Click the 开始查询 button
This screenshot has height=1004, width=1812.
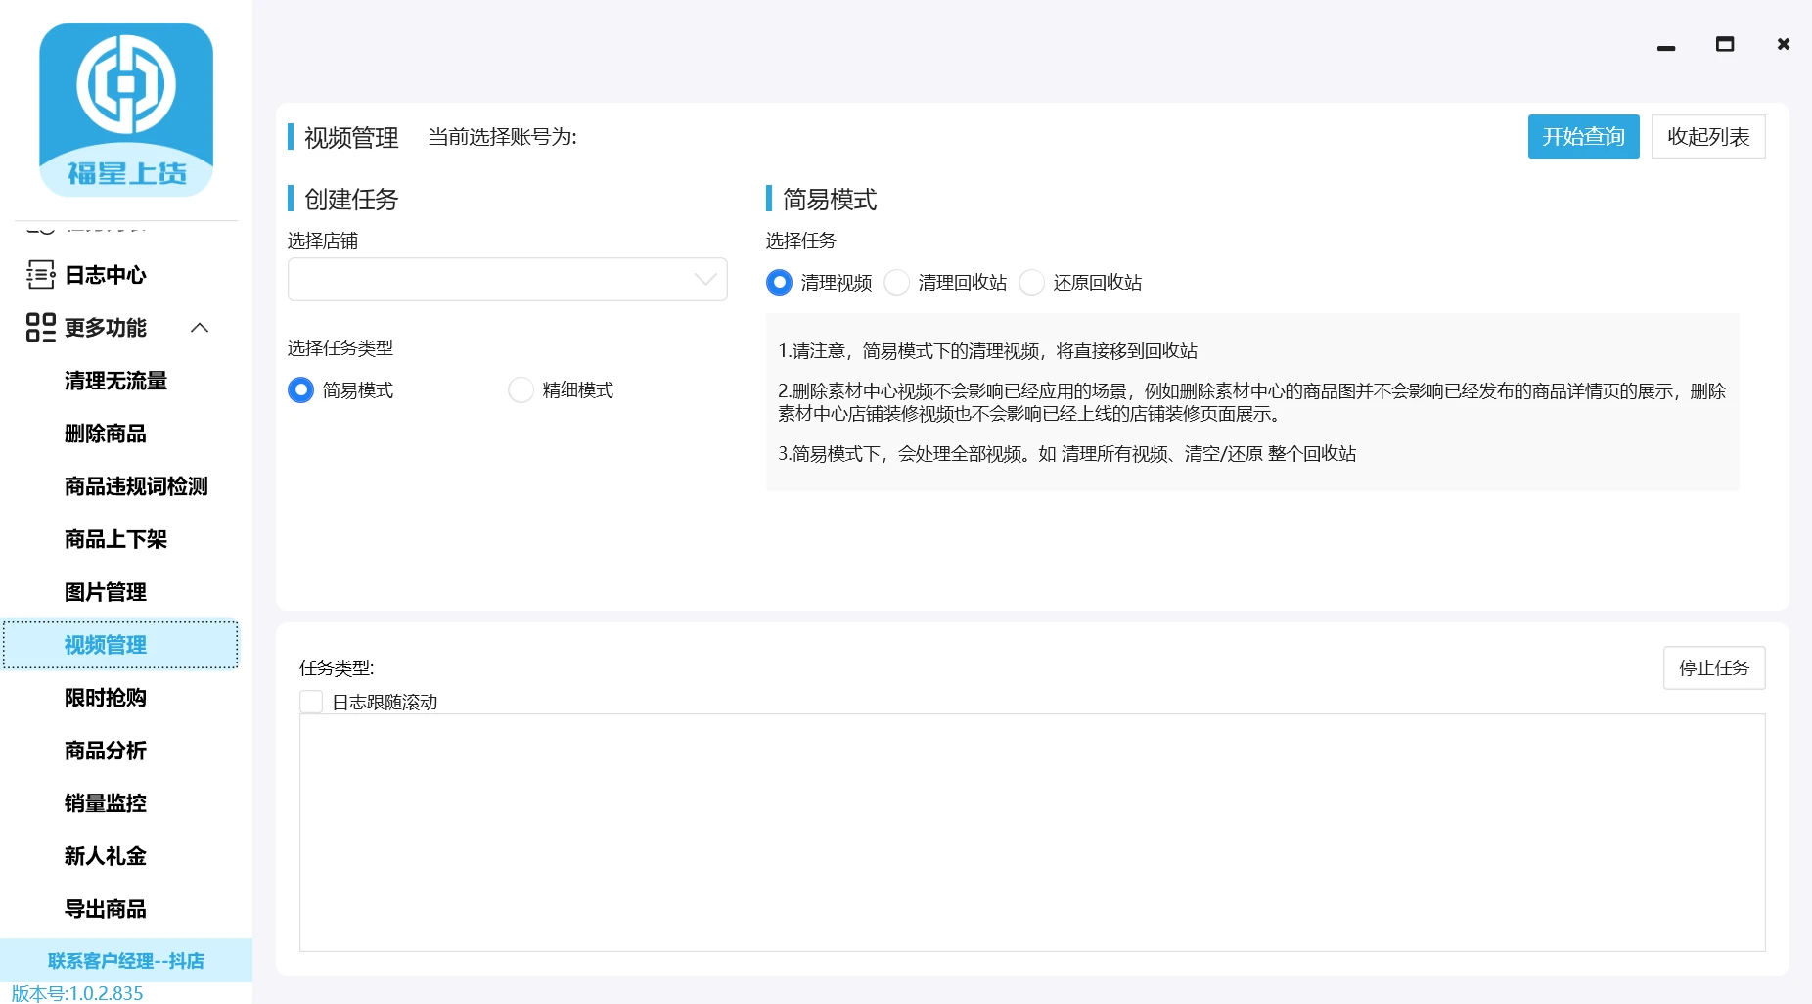[x=1583, y=137]
